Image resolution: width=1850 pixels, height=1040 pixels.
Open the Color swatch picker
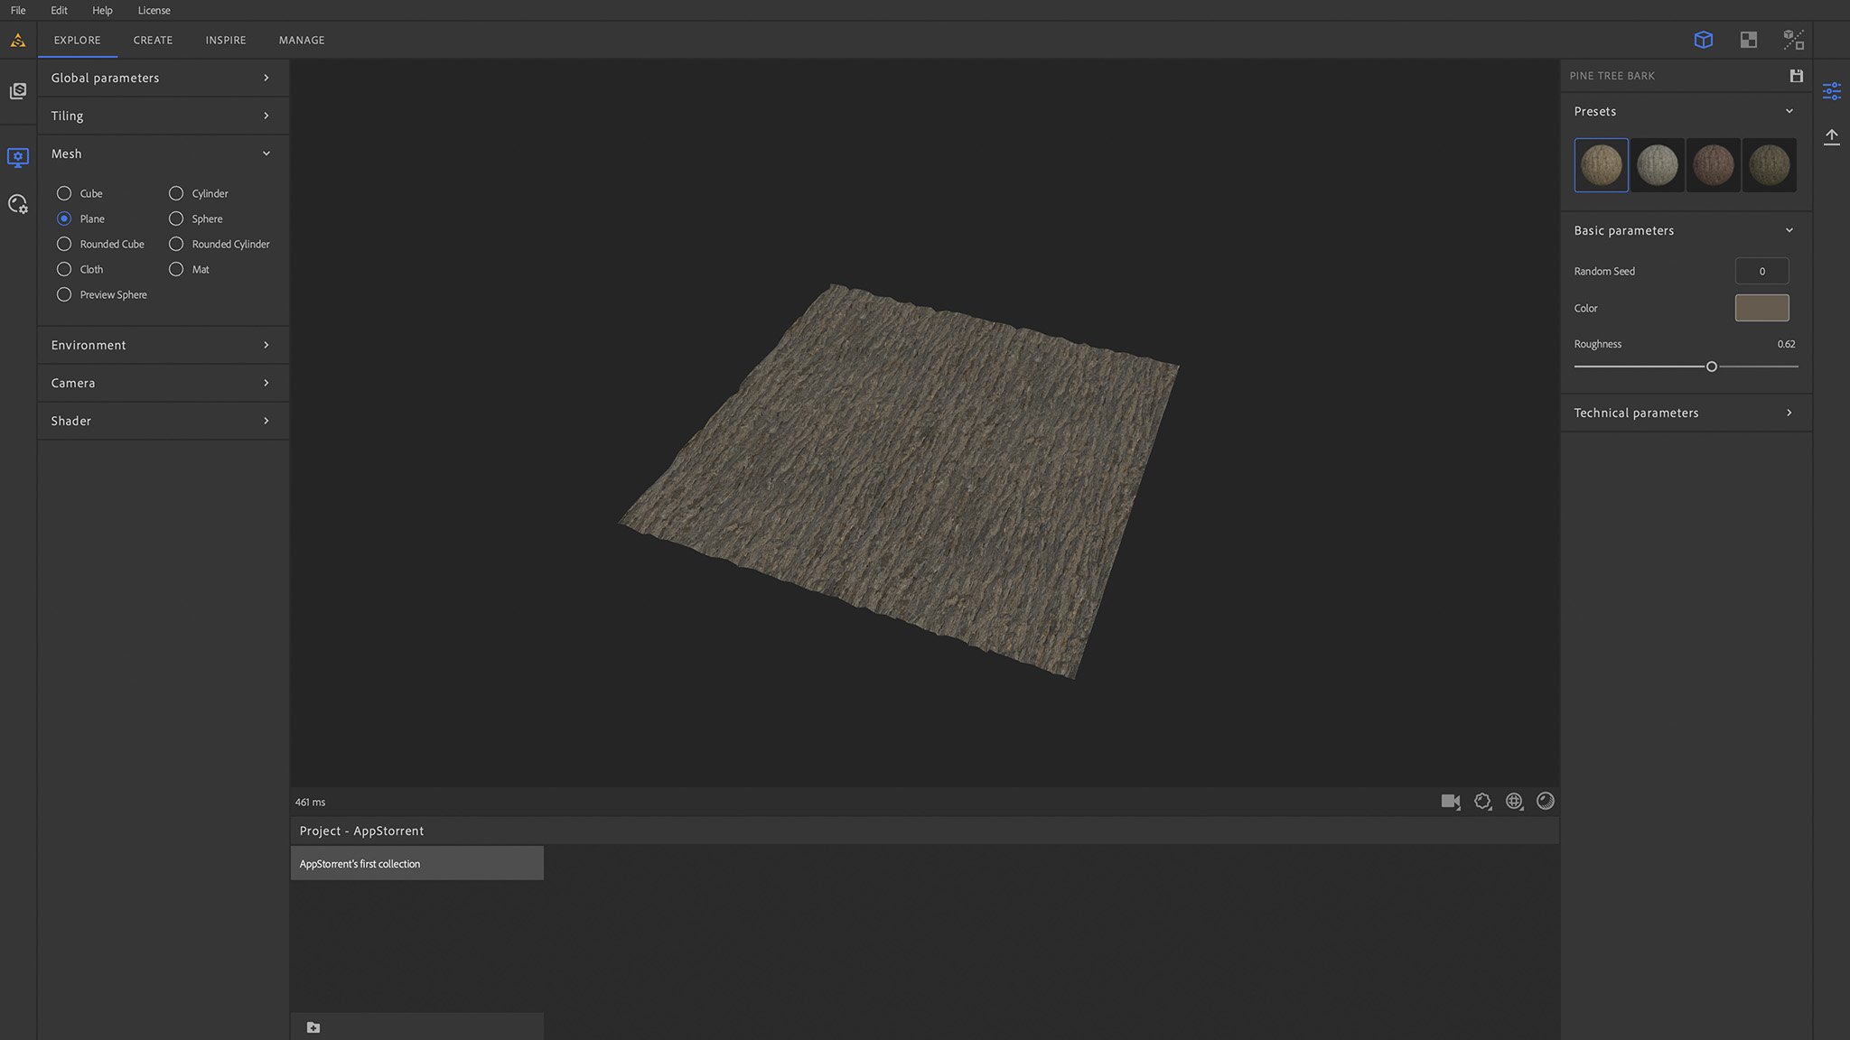[x=1761, y=308]
